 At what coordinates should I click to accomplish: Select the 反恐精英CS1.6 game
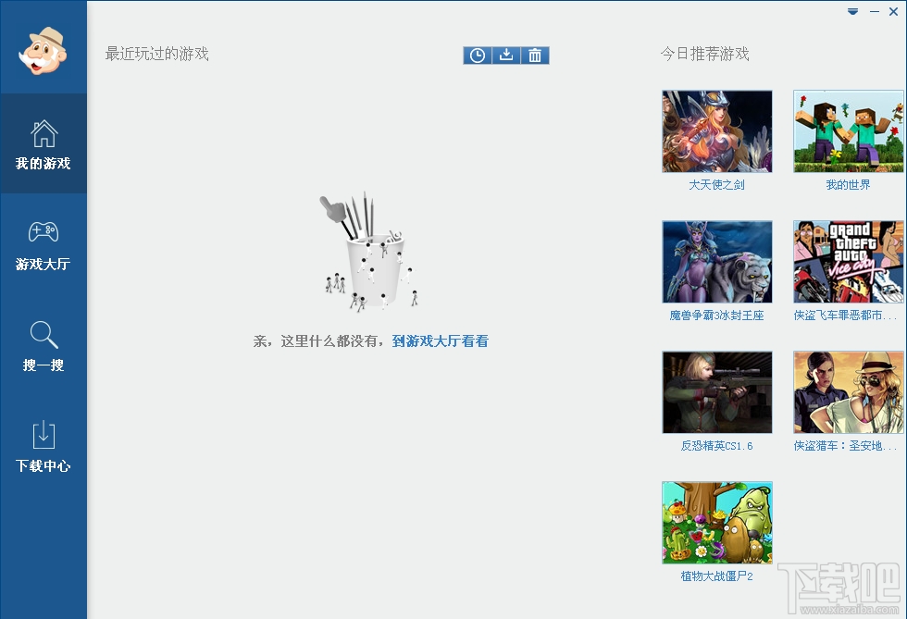(x=716, y=392)
